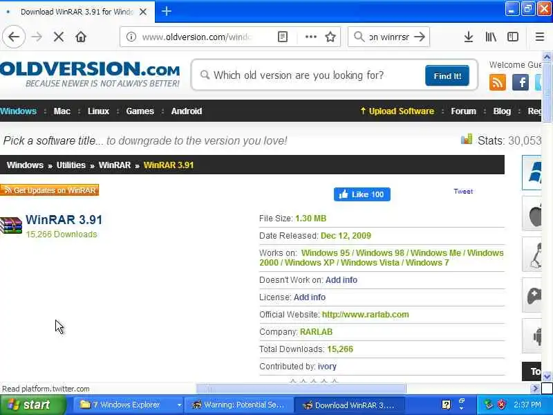Click the Find It! button

tap(447, 75)
